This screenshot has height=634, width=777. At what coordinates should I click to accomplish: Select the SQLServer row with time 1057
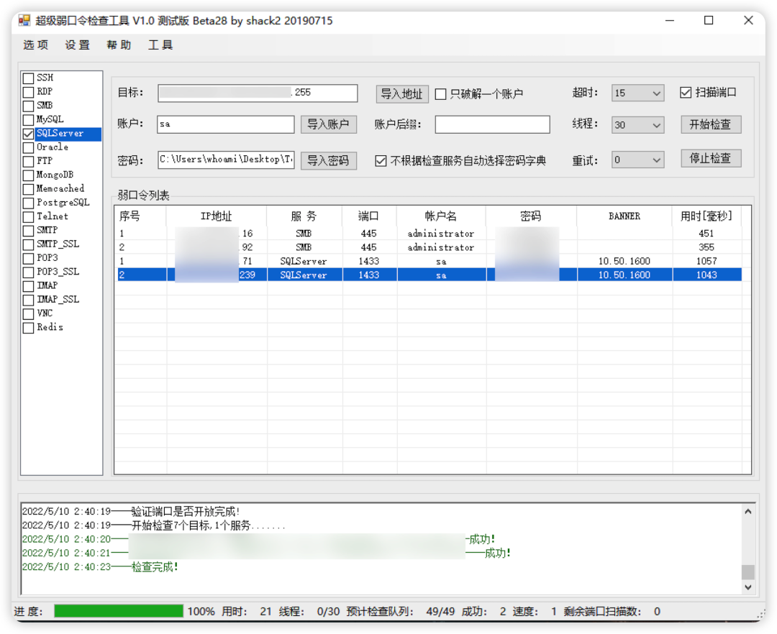(429, 262)
